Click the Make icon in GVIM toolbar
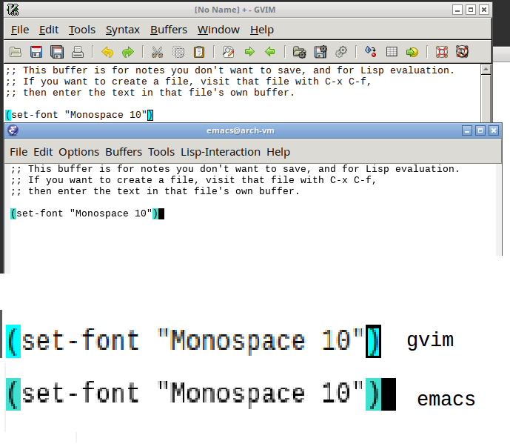Image resolution: width=510 pixels, height=444 pixels. coord(370,51)
